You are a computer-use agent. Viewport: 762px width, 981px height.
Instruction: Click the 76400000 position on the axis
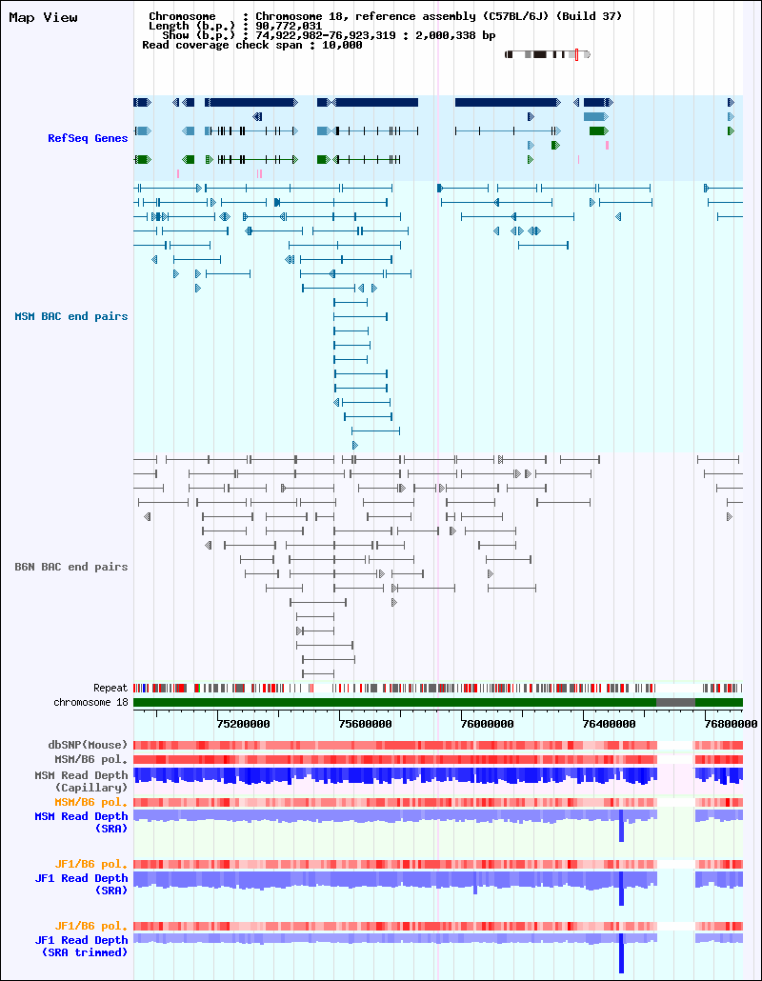(610, 724)
